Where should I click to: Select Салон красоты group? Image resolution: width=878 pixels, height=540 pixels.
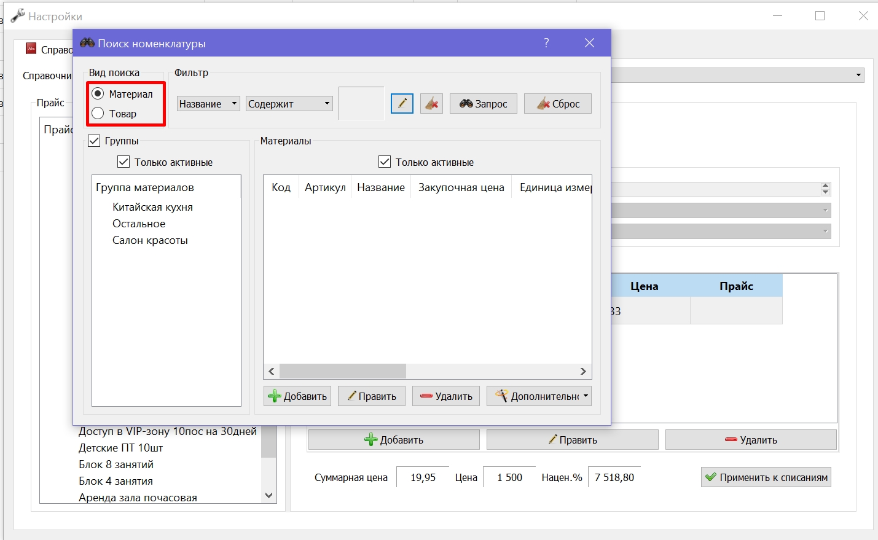pos(150,240)
